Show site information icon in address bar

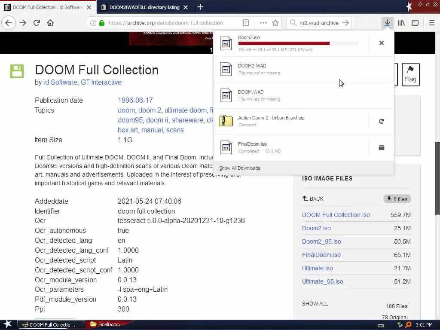point(93,23)
